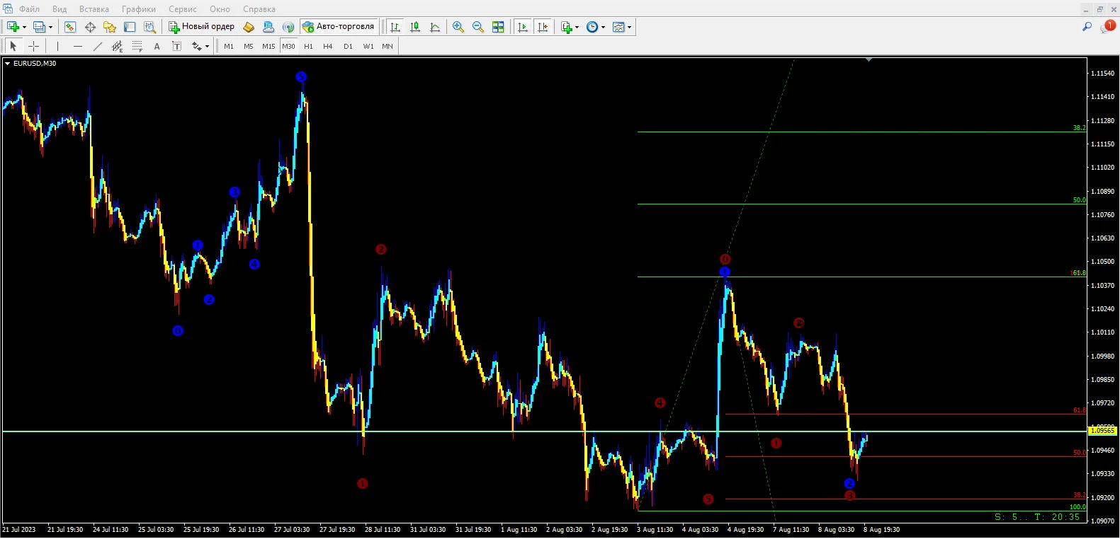Switch the chart to H4 timeframe
This screenshot has width=1120, height=539.
point(328,46)
